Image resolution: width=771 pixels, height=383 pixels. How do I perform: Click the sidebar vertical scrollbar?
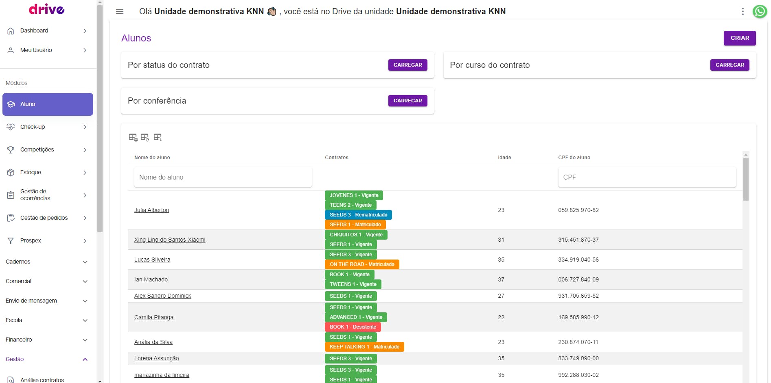pyautogui.click(x=100, y=118)
